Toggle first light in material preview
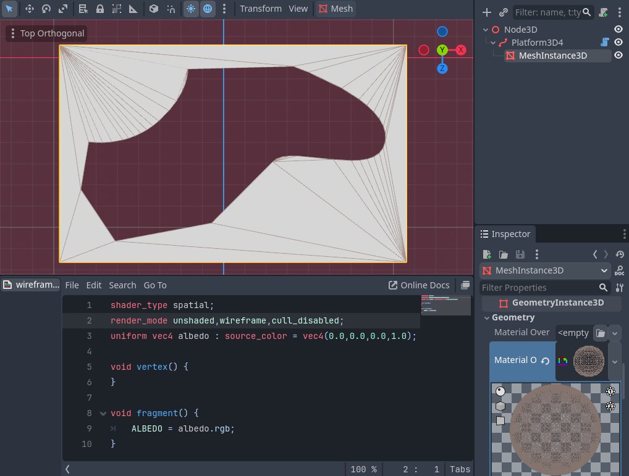Viewport: 629px width, 476px height. [610, 391]
